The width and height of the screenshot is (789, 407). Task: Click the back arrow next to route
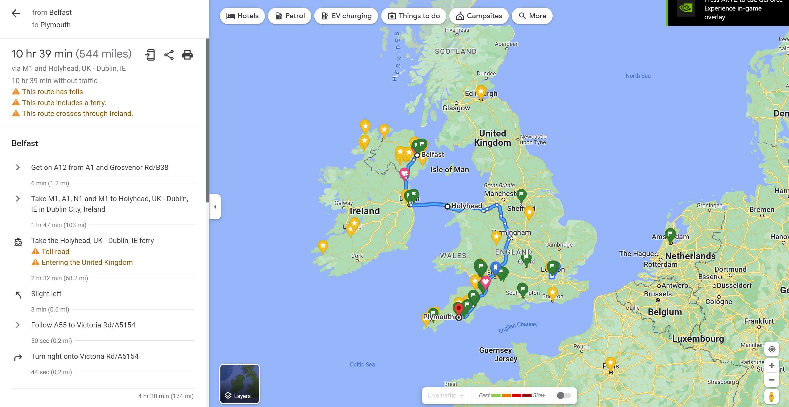[16, 13]
